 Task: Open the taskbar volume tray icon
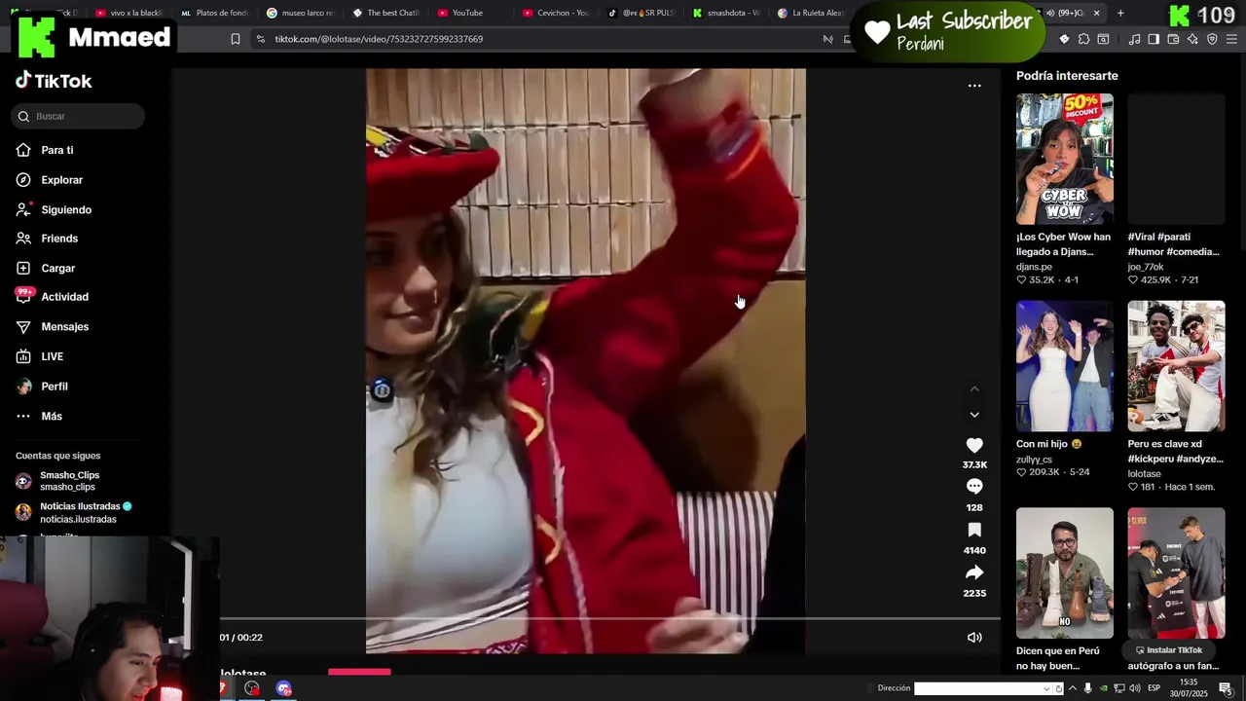pyautogui.click(x=1135, y=688)
